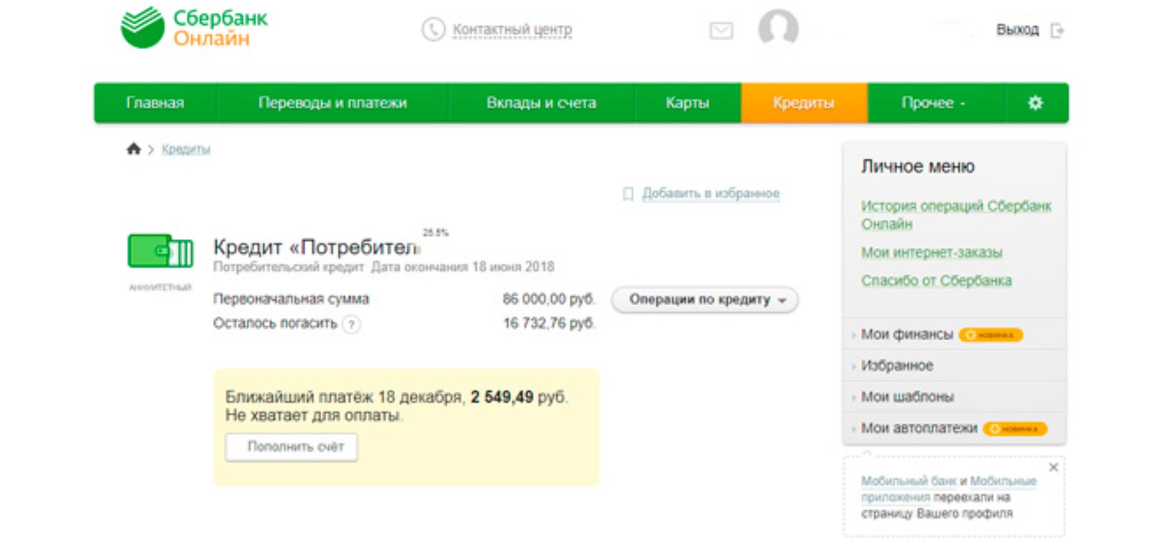This screenshot has height=542, width=1159.
Task: Open the messages envelope icon
Action: point(721,30)
